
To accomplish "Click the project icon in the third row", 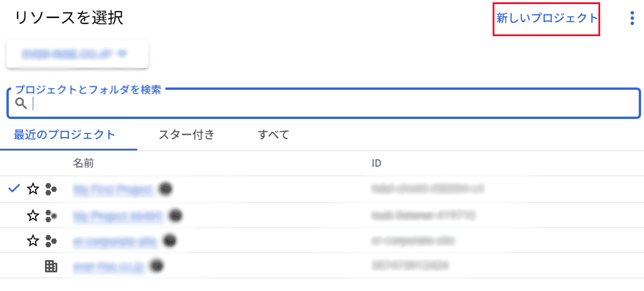I will pyautogui.click(x=50, y=241).
